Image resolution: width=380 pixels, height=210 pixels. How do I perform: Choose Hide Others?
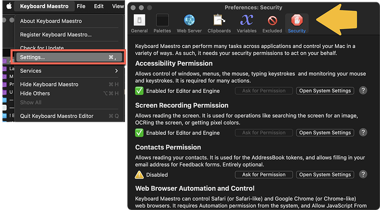69,93
